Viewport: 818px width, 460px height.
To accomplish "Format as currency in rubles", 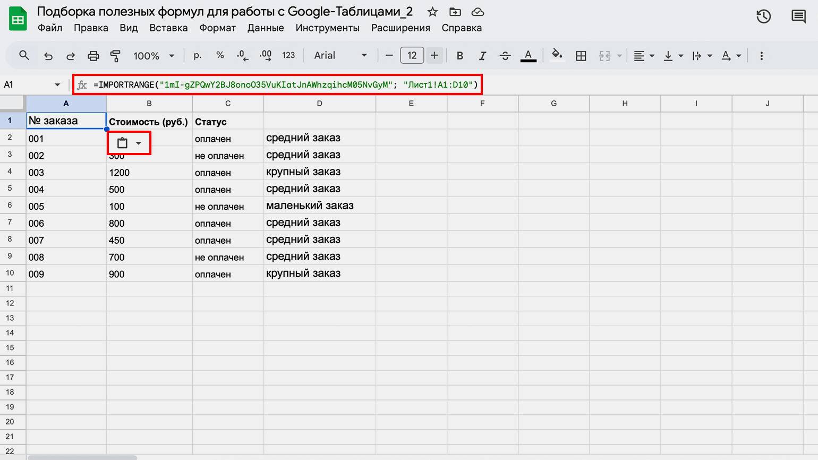I will [x=198, y=55].
